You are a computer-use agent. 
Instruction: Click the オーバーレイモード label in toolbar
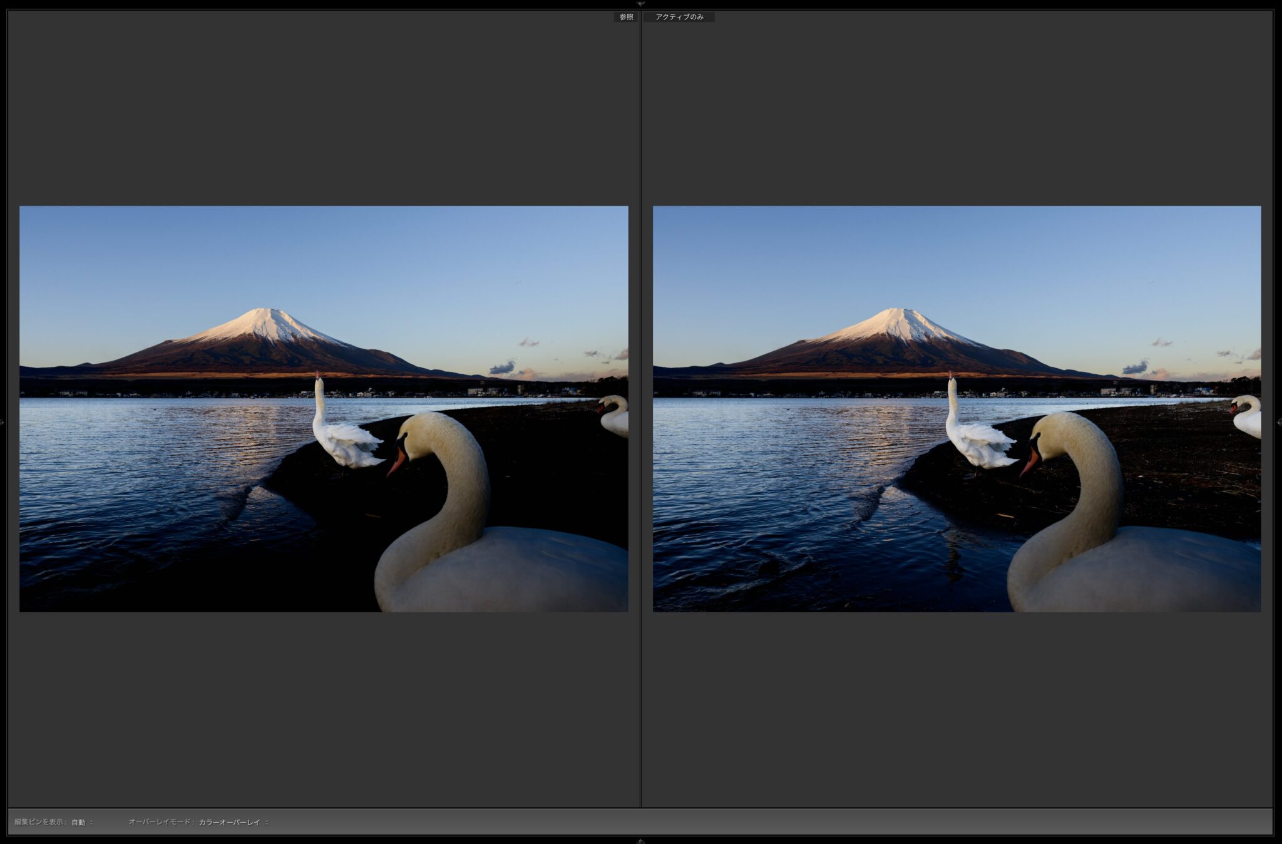click(162, 822)
